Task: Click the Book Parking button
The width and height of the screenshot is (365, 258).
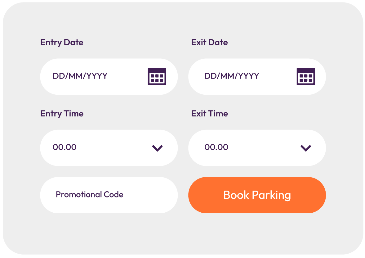Action: 257,195
